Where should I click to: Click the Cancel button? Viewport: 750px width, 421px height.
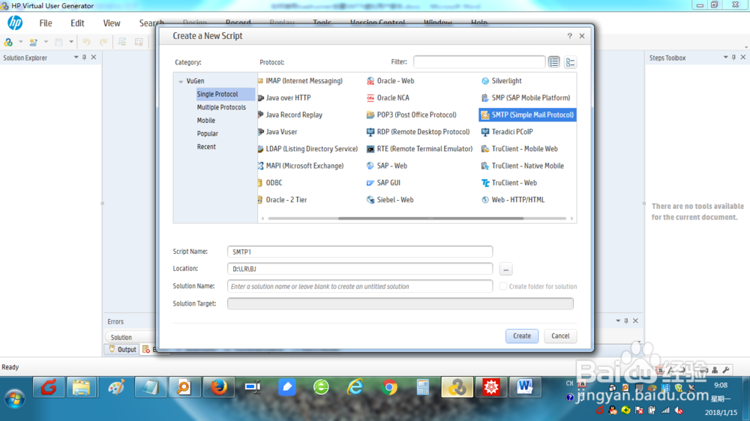560,336
